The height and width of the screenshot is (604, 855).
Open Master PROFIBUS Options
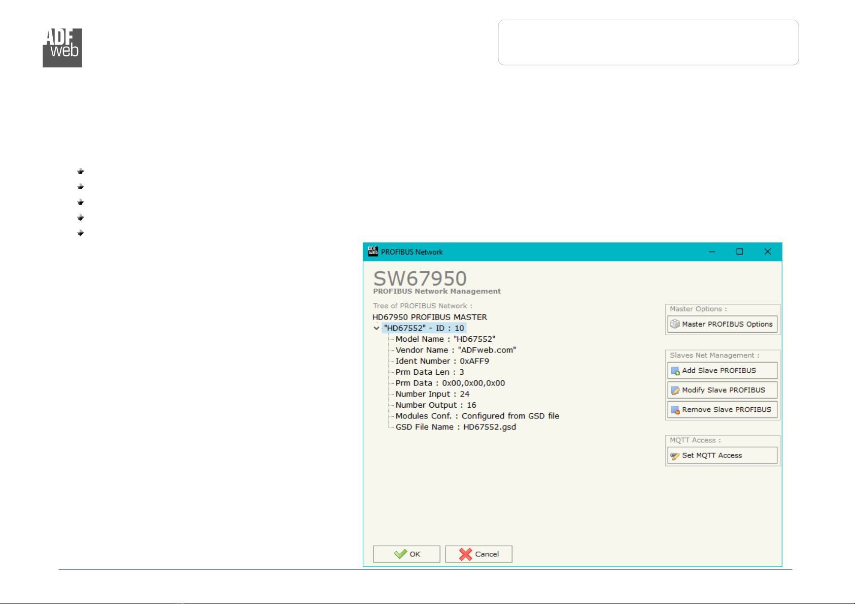click(722, 324)
